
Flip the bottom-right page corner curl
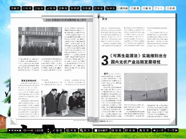tap(172, 121)
